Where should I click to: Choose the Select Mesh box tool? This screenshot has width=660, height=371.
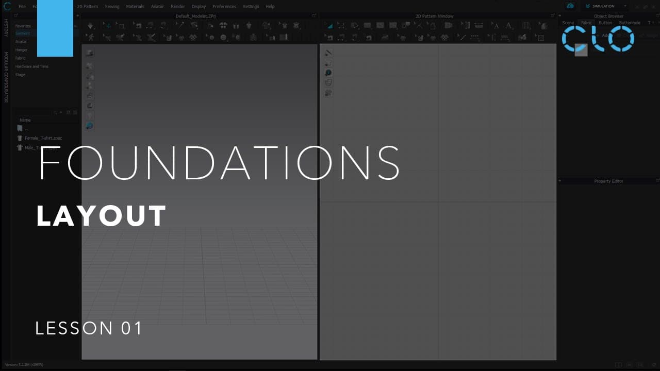pos(121,25)
